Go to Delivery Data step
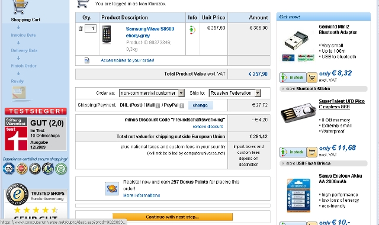Viewport: 379px width, 225px height. [24, 50]
